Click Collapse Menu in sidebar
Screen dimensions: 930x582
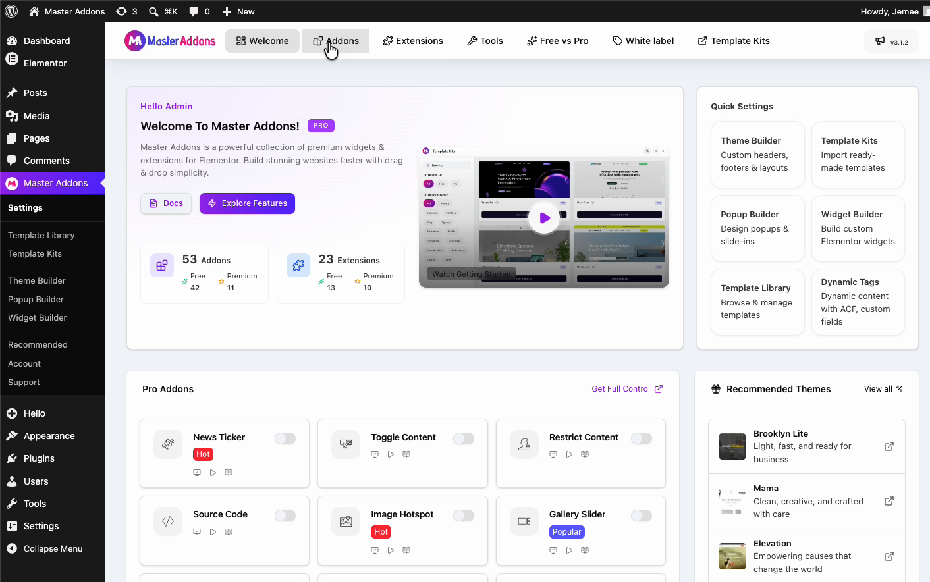tap(53, 548)
